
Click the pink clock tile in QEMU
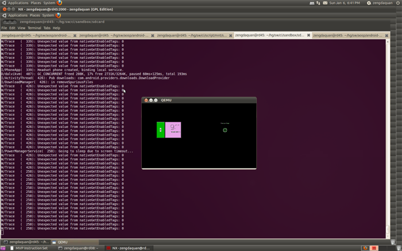pos(173,130)
